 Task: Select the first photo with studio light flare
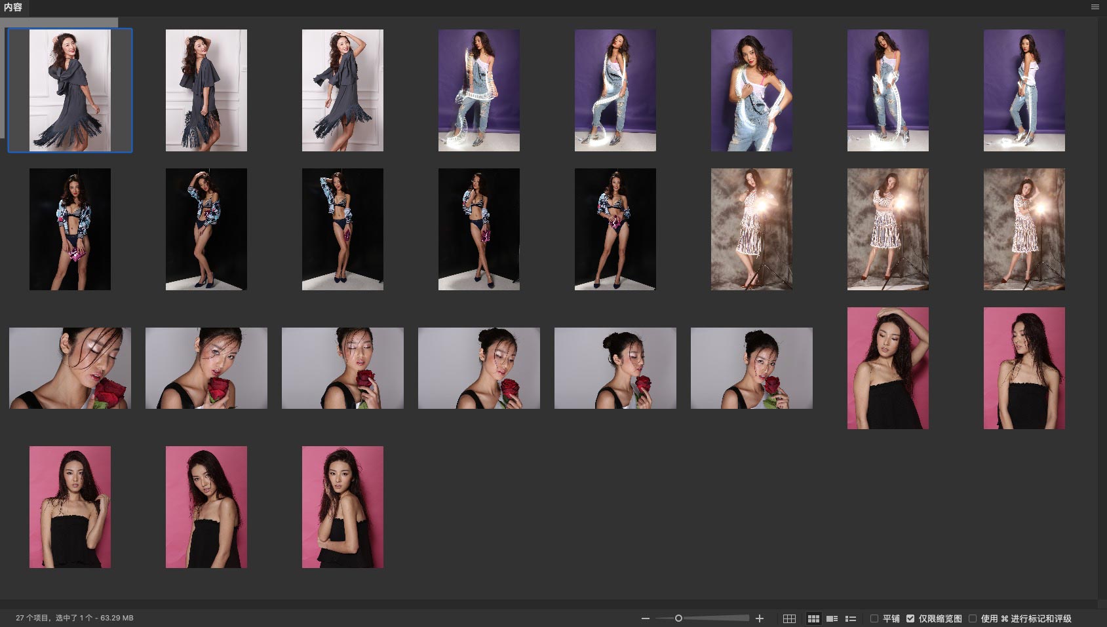[751, 229]
